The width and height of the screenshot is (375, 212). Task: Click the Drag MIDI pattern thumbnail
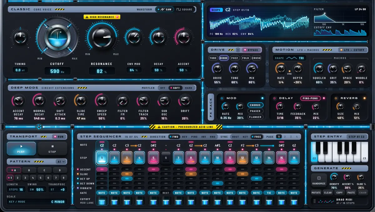point(327,201)
